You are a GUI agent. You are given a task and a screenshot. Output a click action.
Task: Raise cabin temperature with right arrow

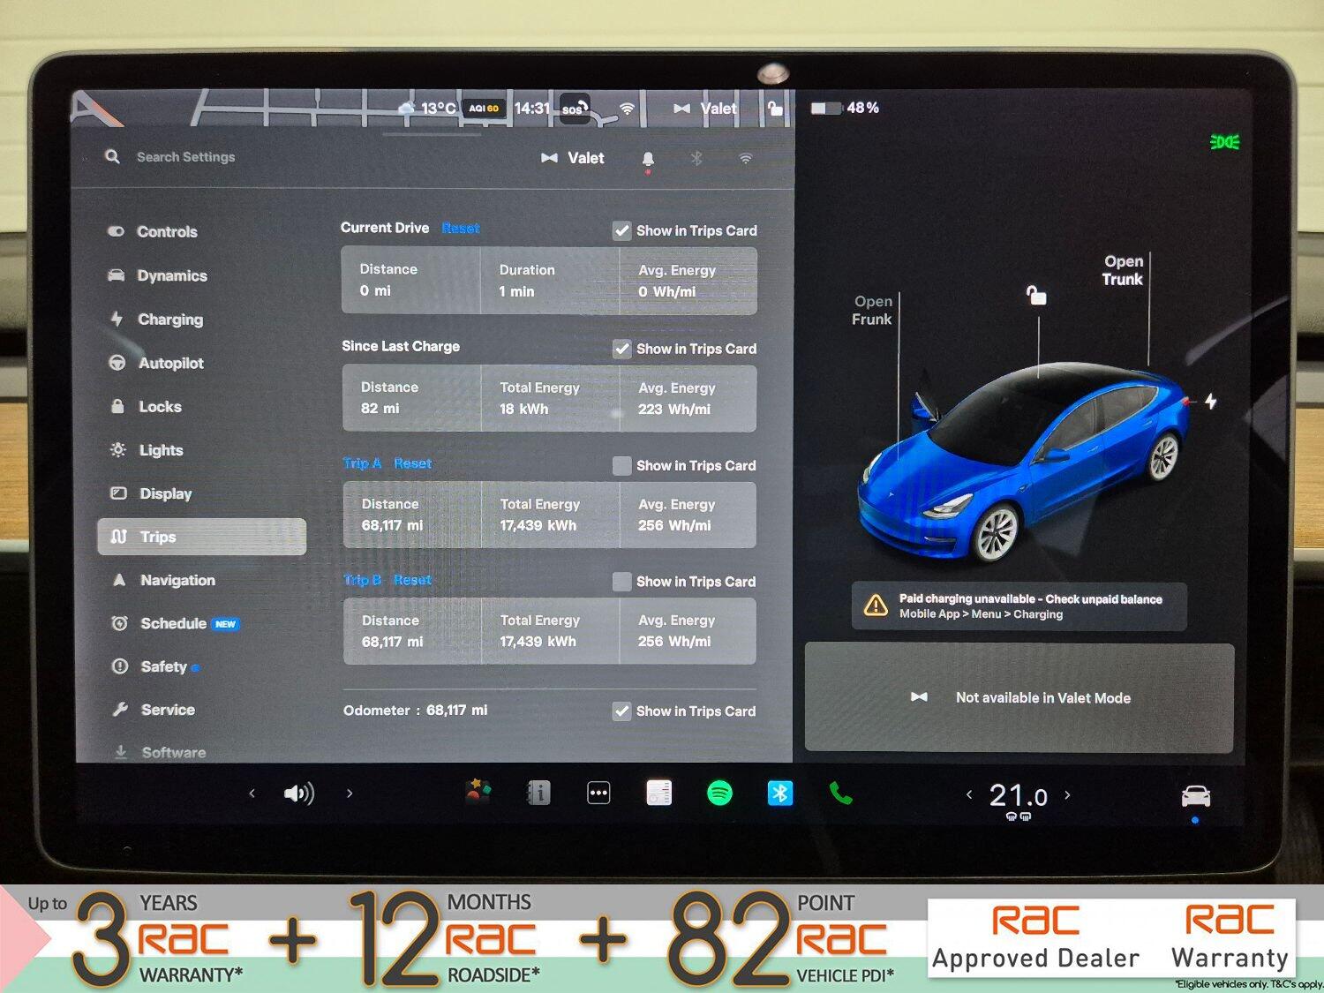point(1067,794)
